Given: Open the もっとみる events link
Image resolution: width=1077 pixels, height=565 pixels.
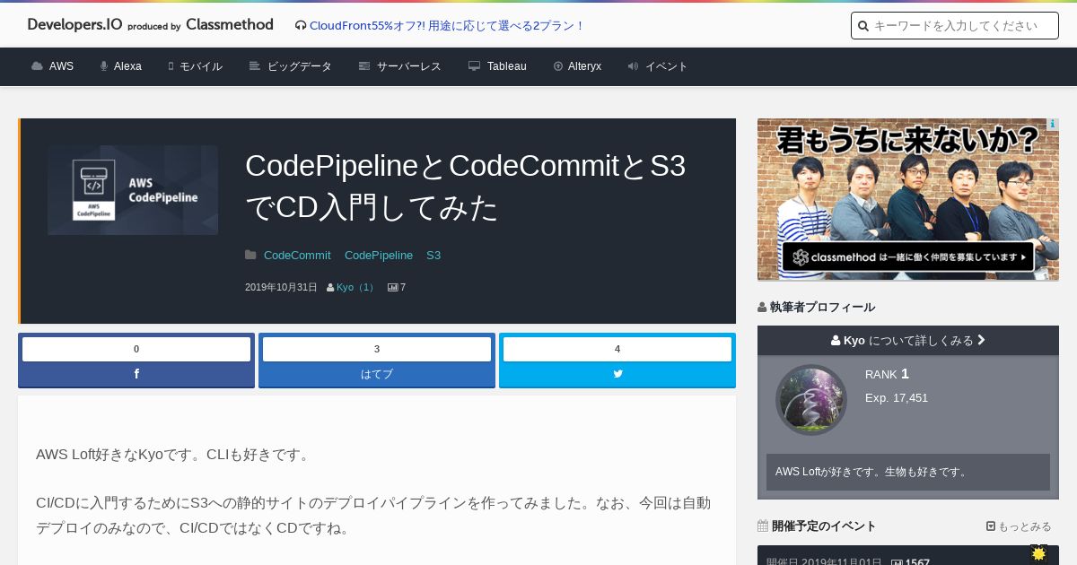Looking at the screenshot, I should (x=1019, y=526).
